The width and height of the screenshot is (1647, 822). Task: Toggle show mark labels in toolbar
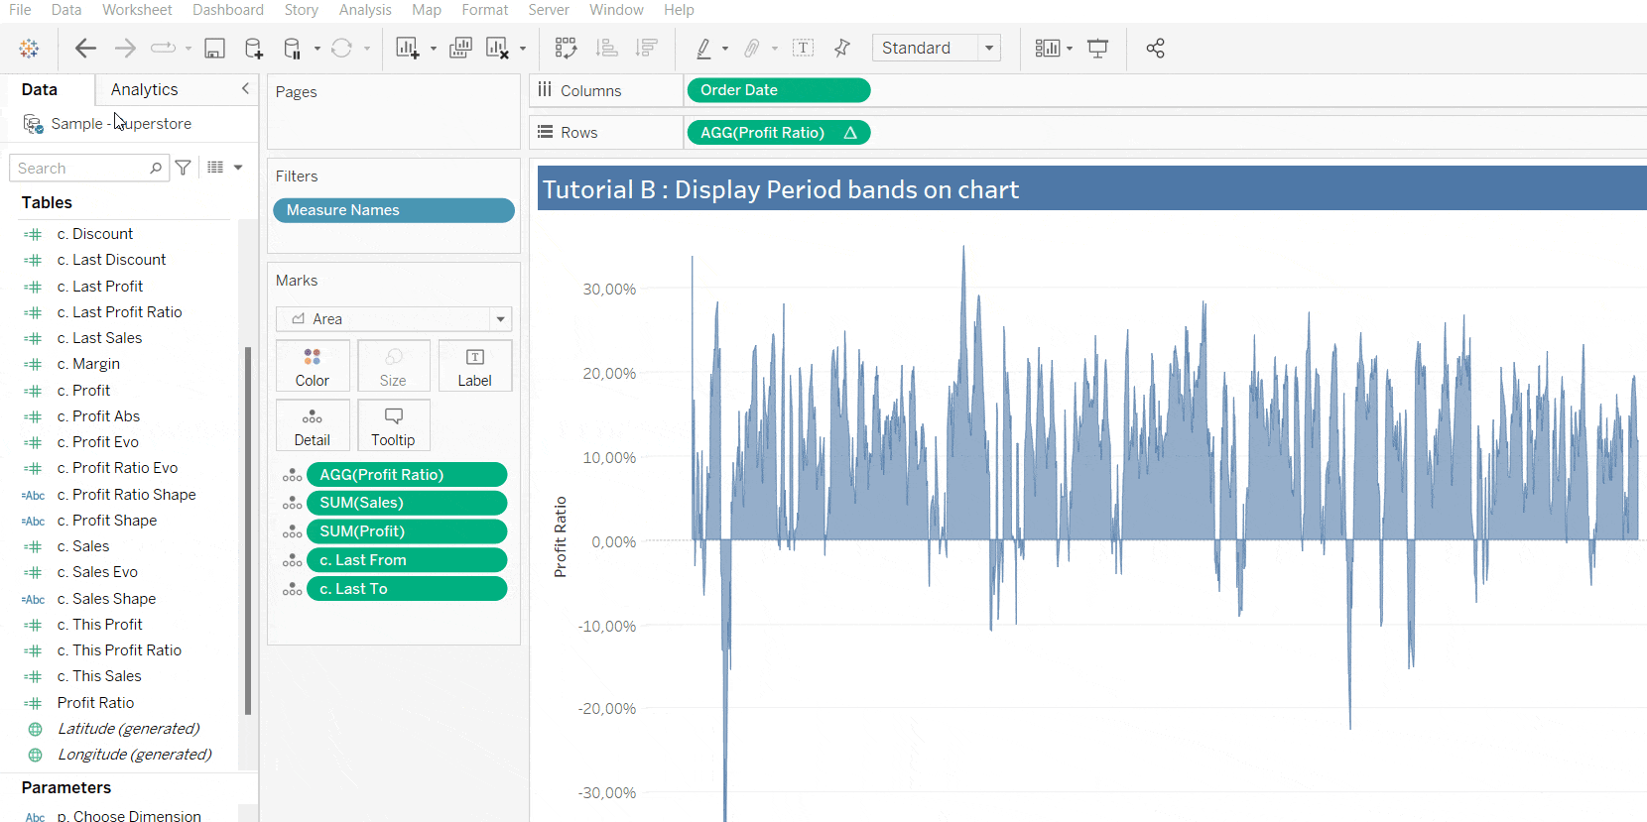point(803,49)
